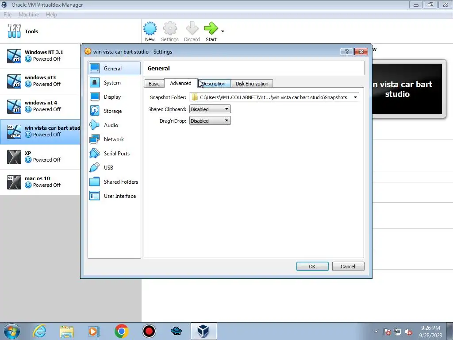Open the media player taskbar icon
Image resolution: width=453 pixels, height=340 pixels.
click(94, 331)
